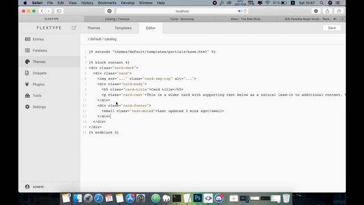Open the Bookmarks menu
This screenshot has width=364, height=205.
tap(107, 3)
